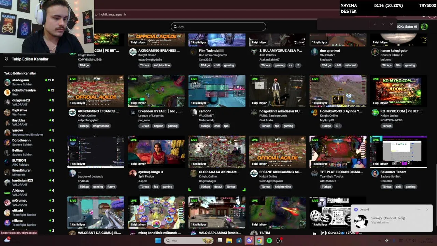Open the Cems03 streamer avatar
Viewport: 437px width, 246px height.
375,174
